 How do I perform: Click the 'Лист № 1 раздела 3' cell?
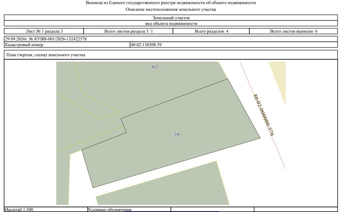coord(44,31)
